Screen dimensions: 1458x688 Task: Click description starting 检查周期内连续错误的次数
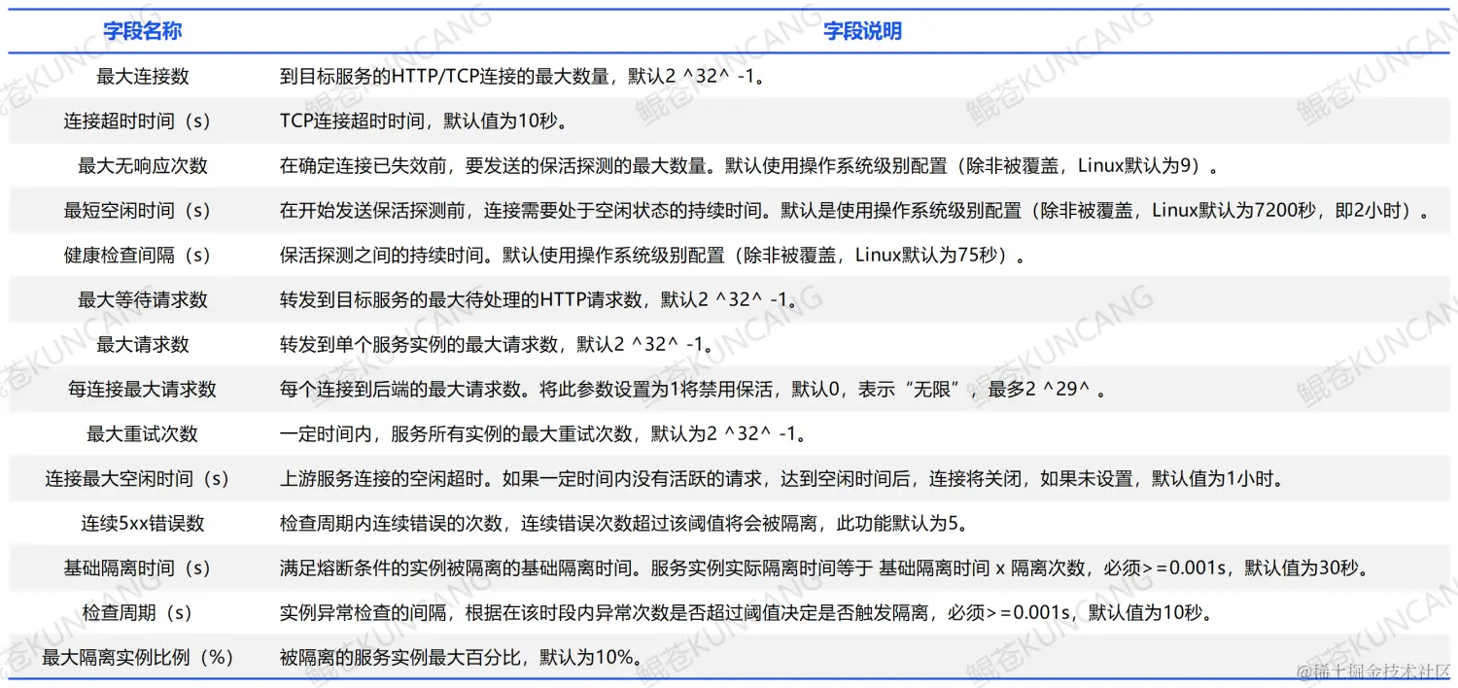[624, 523]
